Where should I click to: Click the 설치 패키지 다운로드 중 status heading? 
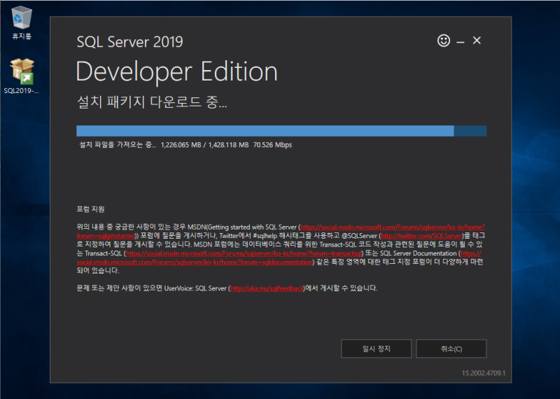152,102
